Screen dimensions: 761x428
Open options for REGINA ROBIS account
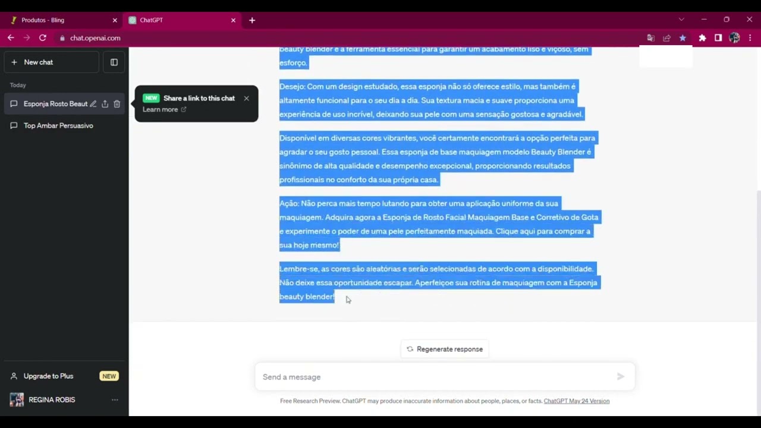[x=115, y=399]
